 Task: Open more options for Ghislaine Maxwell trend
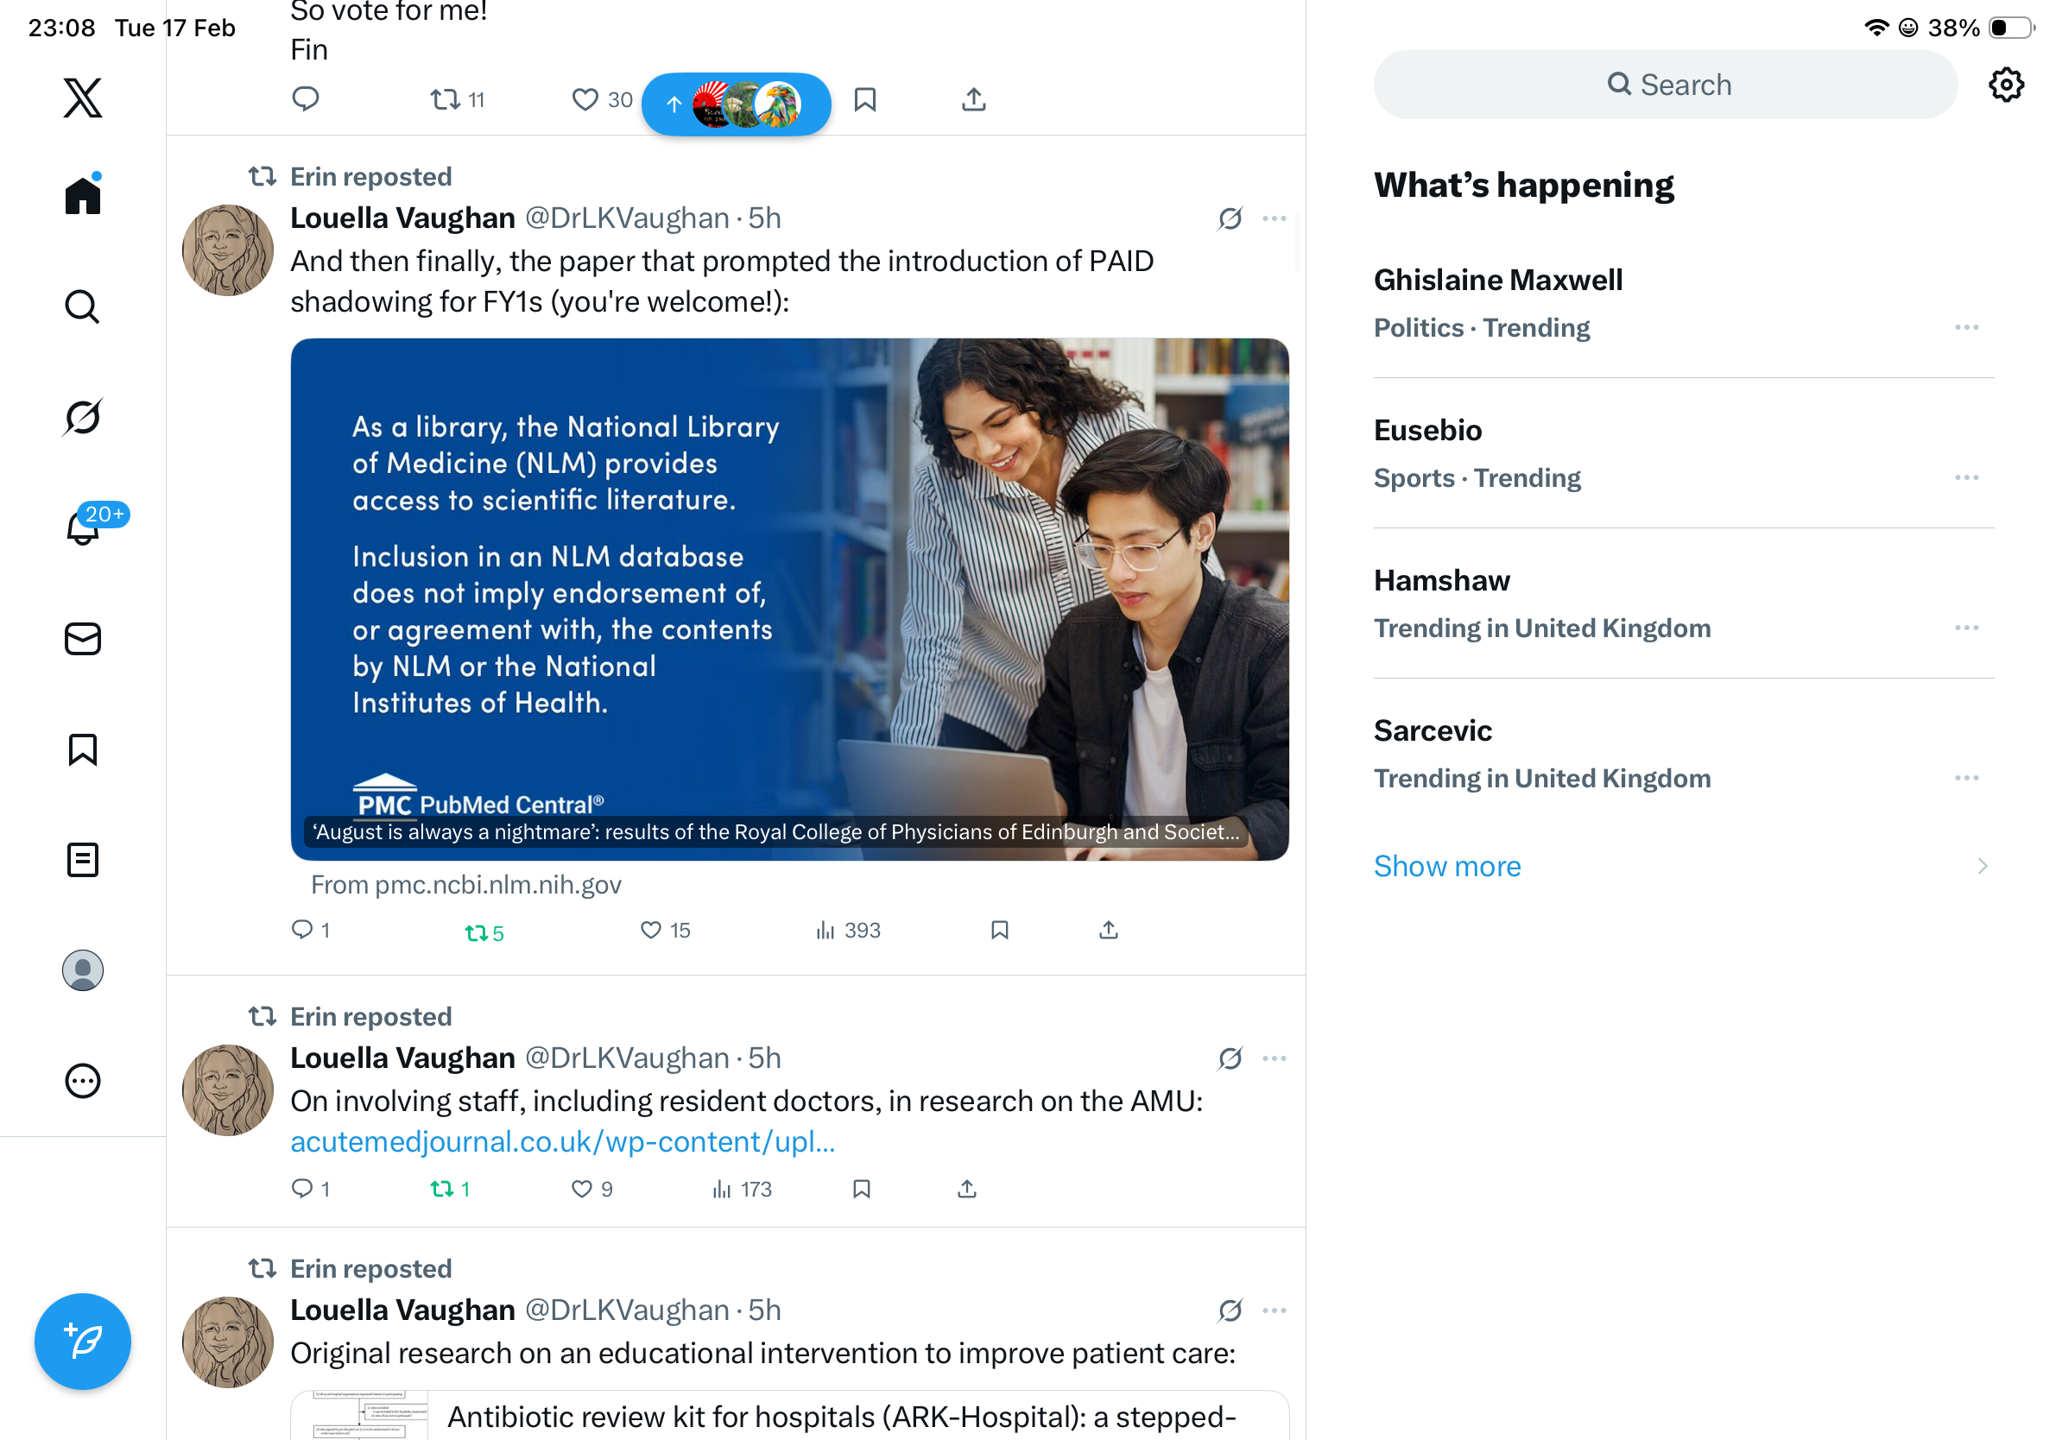(1965, 328)
